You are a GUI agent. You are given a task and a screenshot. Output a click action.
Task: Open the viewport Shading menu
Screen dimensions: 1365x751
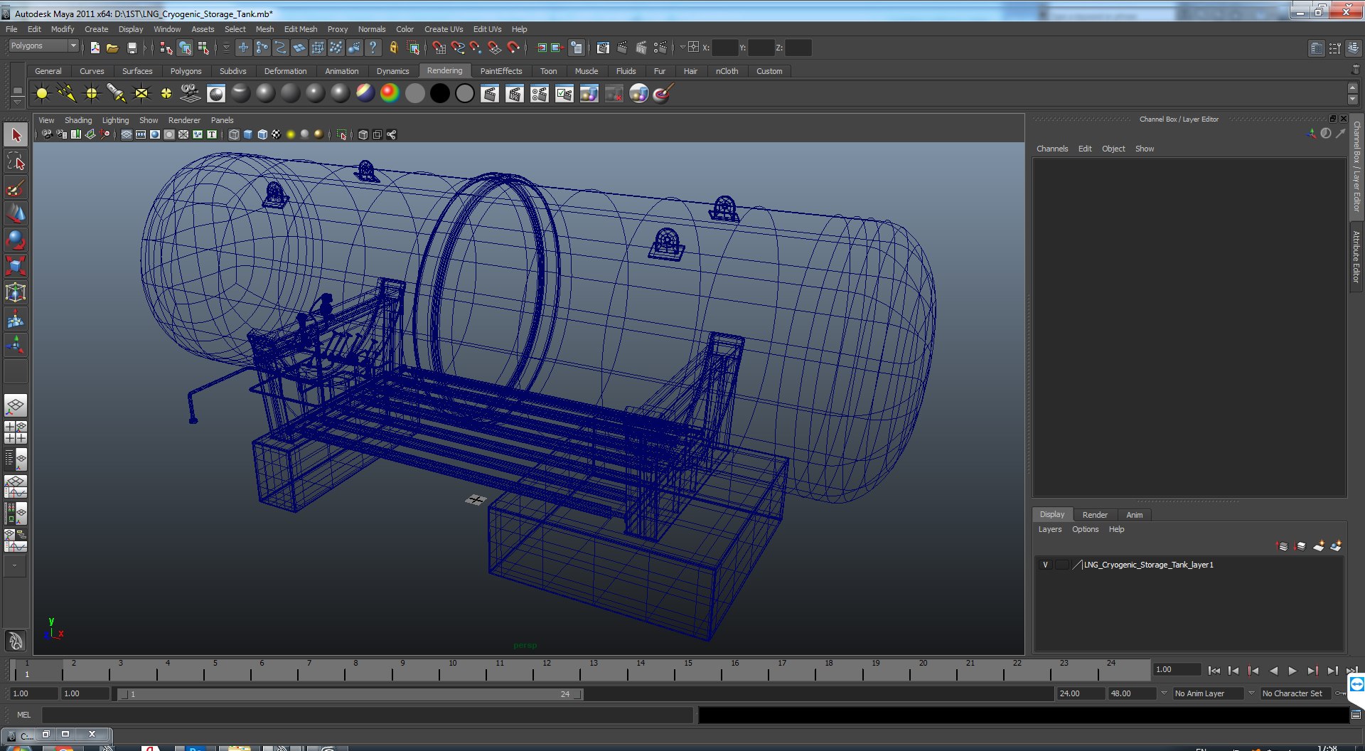(x=78, y=120)
